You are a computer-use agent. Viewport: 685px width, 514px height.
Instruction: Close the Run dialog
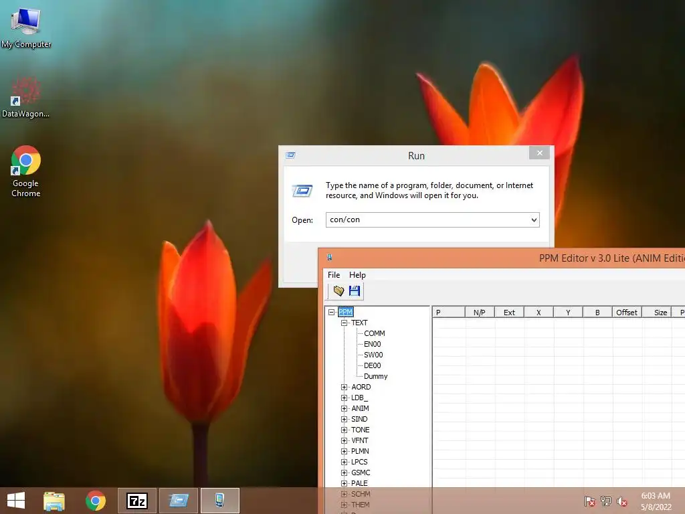tap(540, 153)
